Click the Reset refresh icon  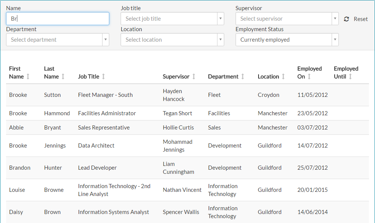[x=346, y=19]
